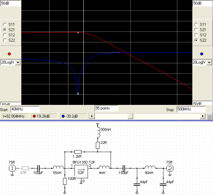The image size is (213, 195).
Task: Click the ground symbol below 100R resistor
Action: coord(65,192)
